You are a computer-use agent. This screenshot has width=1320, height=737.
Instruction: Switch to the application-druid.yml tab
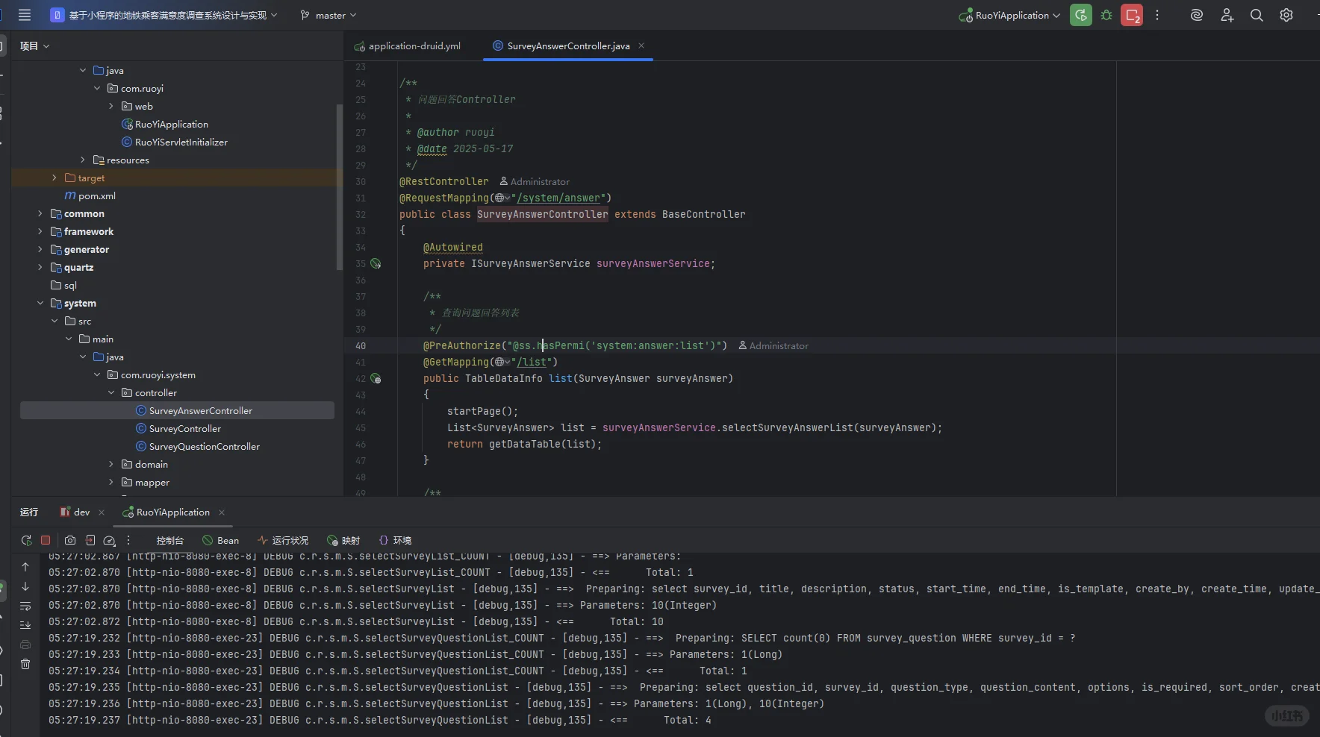click(408, 46)
